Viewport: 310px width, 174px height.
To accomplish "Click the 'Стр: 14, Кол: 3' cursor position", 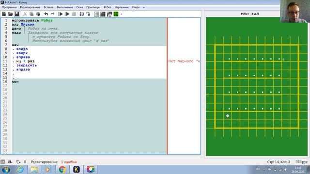I will click(x=279, y=162).
